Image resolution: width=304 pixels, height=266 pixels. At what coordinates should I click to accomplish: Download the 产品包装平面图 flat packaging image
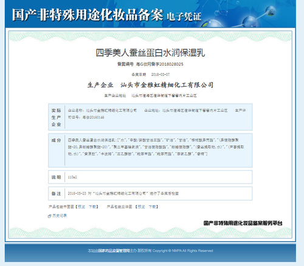point(92,206)
